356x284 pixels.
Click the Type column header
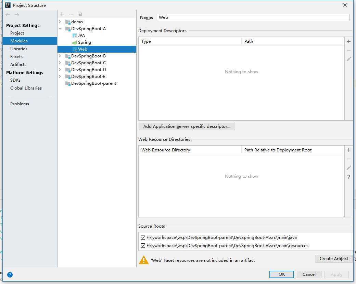tap(190, 41)
